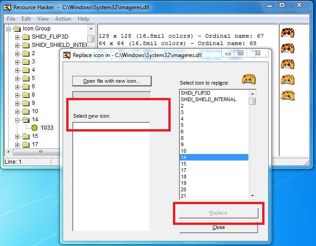Image resolution: width=316 pixels, height=246 pixels.
Task: Expand tree folder 17
Action: click(x=17, y=145)
